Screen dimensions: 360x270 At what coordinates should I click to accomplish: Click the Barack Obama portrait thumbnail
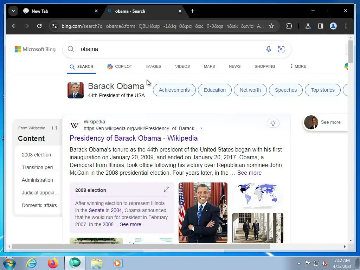[76, 90]
